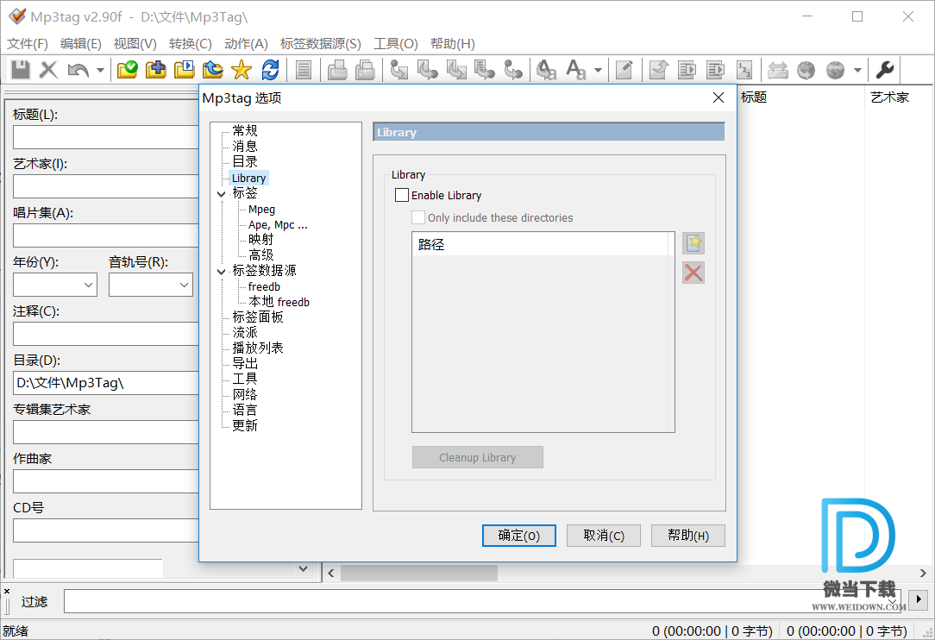
Task: Click the Tag sources globe dropdown arrow
Action: coord(857,70)
